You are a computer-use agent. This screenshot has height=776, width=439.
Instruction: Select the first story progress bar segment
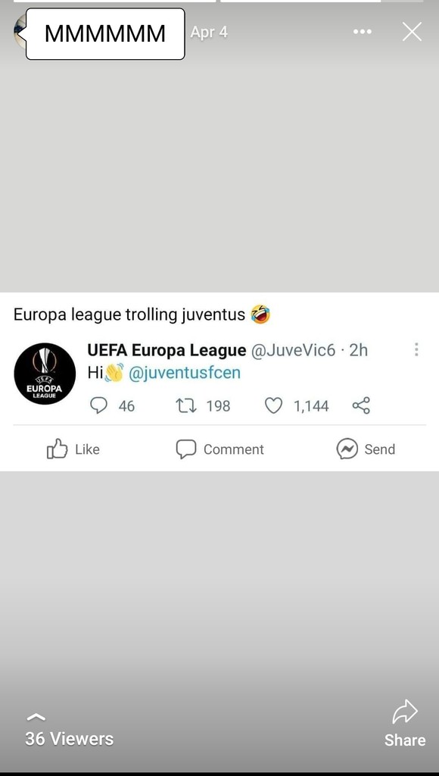[114, 1]
